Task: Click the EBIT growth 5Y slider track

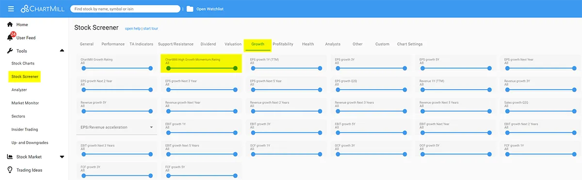Action: [371, 132]
